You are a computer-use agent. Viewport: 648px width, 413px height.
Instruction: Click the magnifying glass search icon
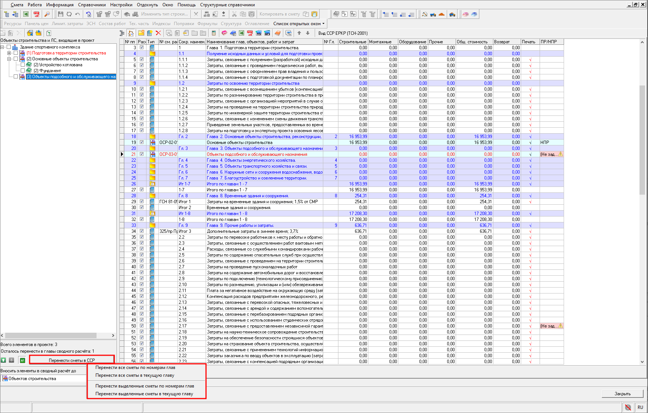tap(47, 14)
